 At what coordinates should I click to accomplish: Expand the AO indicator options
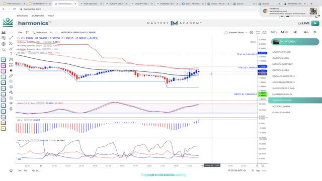tap(21, 120)
